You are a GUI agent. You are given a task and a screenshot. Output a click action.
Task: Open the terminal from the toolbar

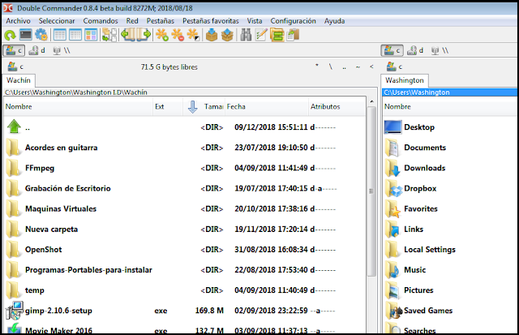coord(25,35)
